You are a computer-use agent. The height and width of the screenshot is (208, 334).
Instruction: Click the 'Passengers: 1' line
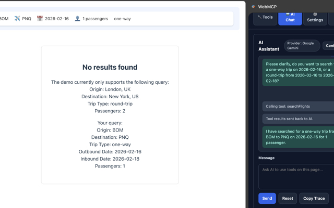[110, 166]
